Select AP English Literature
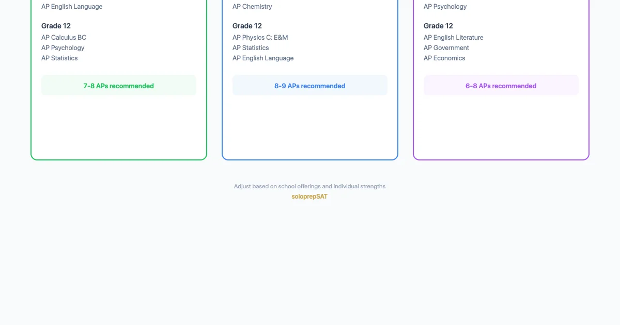Viewport: 620px width, 325px height. (x=454, y=38)
